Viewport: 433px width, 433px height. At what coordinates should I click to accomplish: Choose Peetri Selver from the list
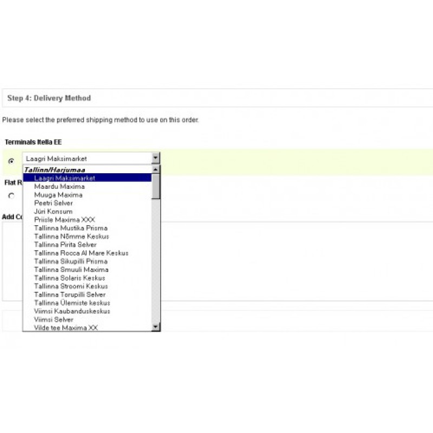click(x=87, y=203)
